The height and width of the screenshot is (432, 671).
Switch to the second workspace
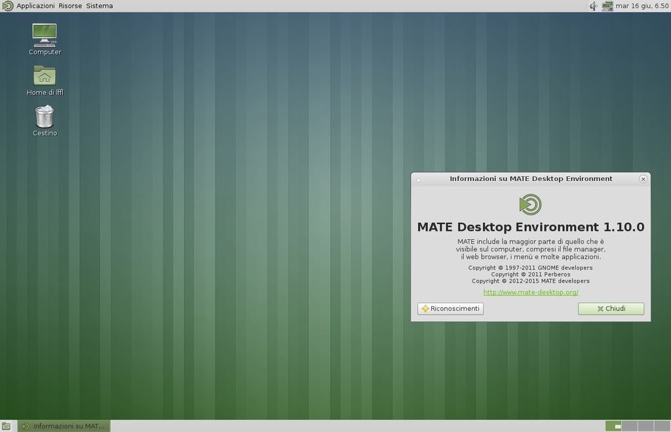coord(630,426)
